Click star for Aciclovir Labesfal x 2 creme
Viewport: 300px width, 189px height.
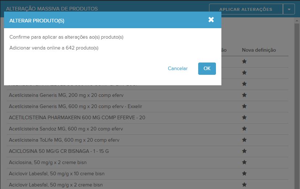coord(244,185)
